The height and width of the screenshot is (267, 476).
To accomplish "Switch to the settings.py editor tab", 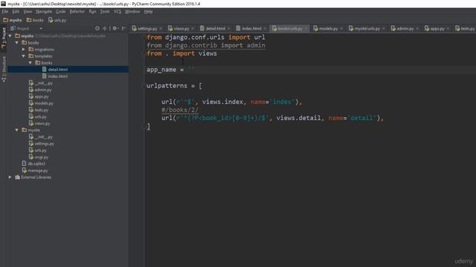I will 147,28.
